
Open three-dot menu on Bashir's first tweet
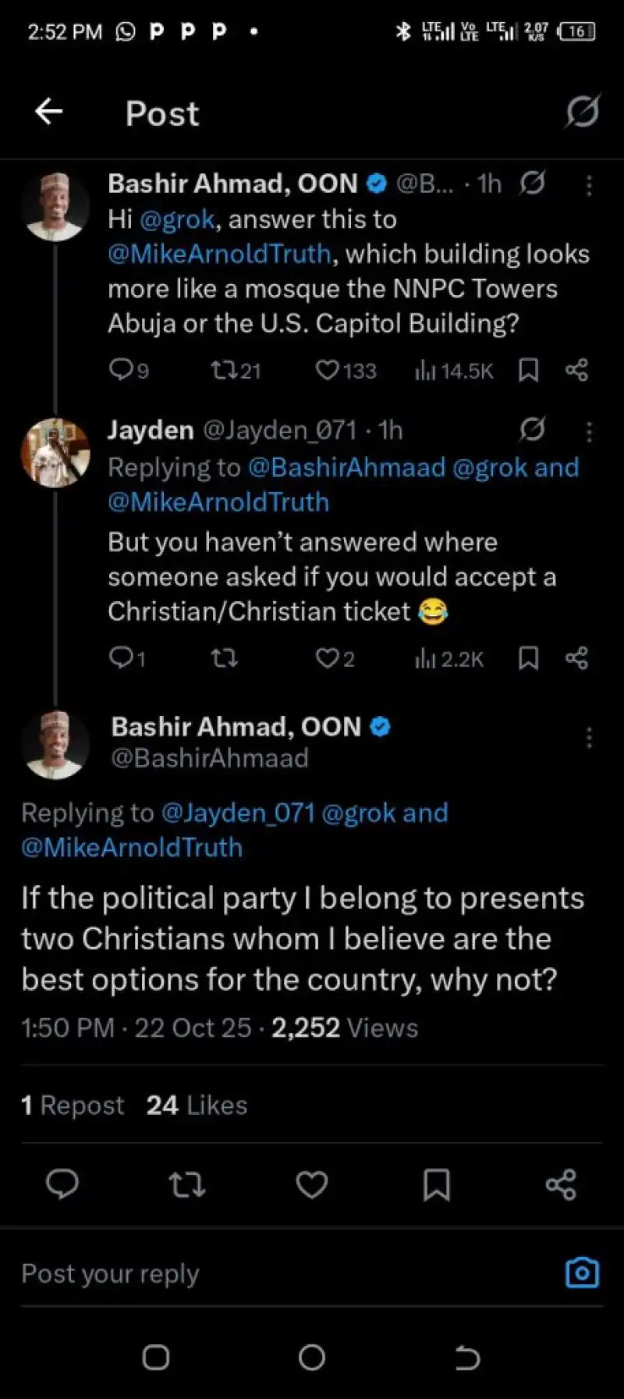[589, 185]
